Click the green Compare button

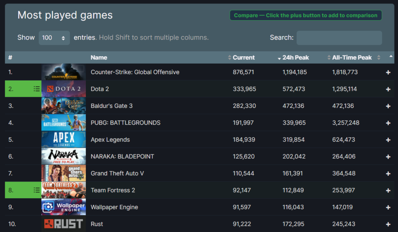pyautogui.click(x=305, y=16)
